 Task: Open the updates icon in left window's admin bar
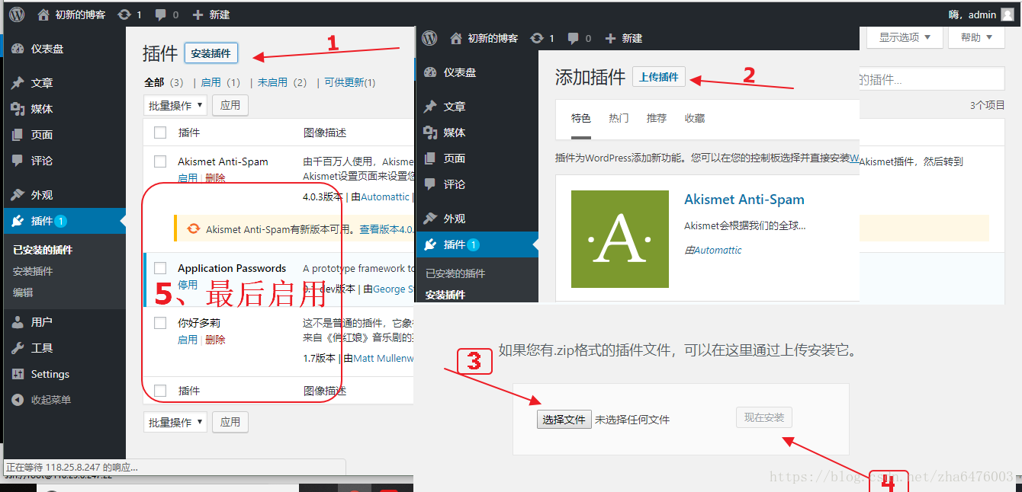click(124, 14)
